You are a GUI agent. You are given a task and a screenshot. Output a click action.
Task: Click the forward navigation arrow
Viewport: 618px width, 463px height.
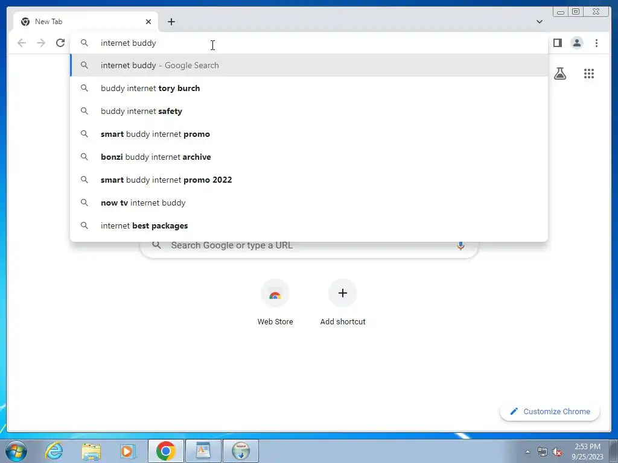click(x=41, y=43)
